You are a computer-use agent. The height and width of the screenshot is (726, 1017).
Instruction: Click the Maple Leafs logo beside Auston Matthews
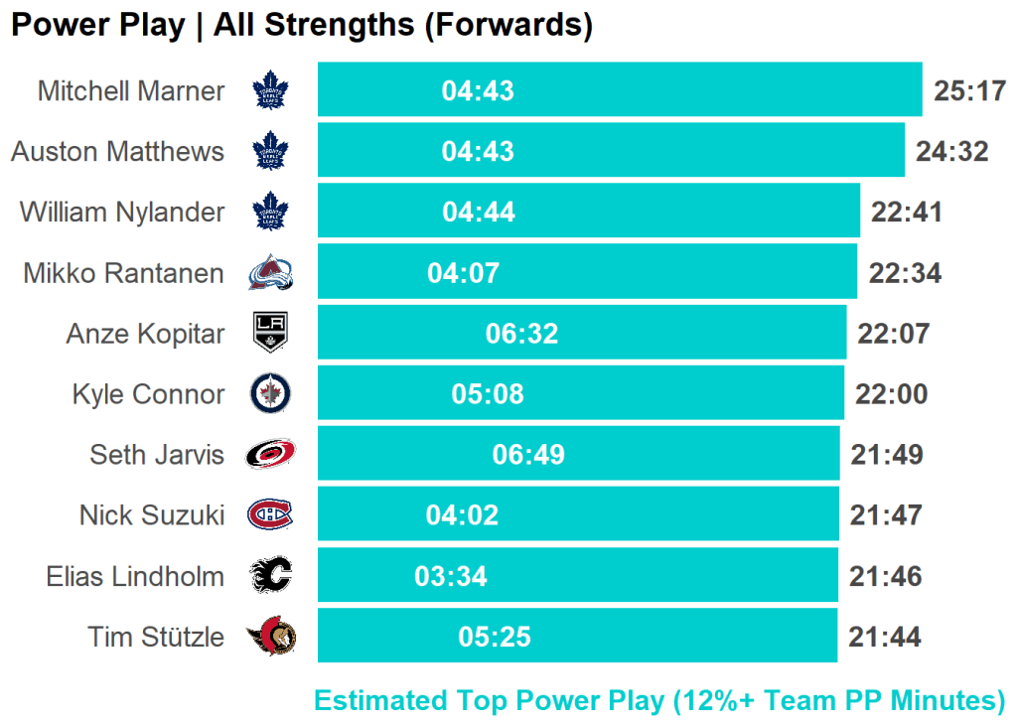click(269, 152)
